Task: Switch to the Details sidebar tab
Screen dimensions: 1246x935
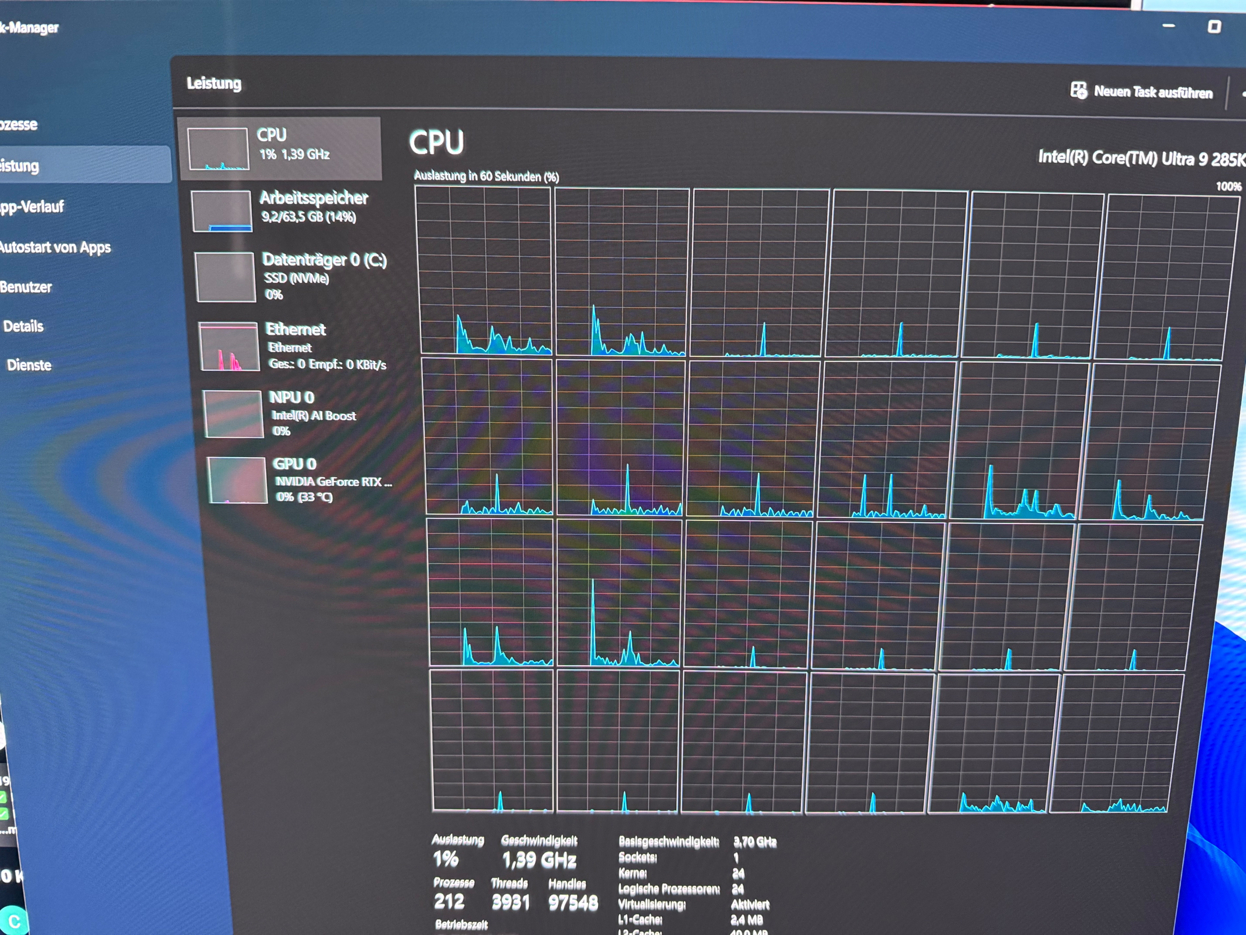Action: pyautogui.click(x=23, y=326)
